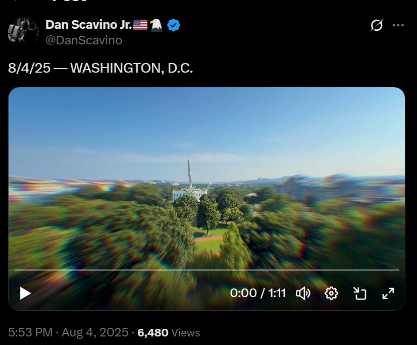
Task: Open Dan Scavino's profile picture
Action: tap(23, 32)
